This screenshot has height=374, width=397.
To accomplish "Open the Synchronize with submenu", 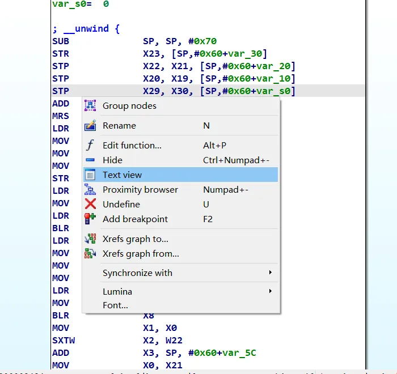I will (x=181, y=273).
